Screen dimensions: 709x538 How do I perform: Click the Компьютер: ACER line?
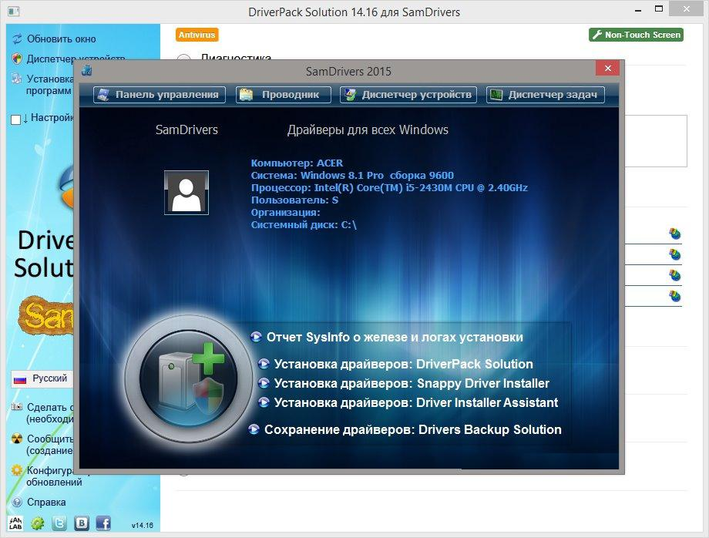pyautogui.click(x=297, y=163)
